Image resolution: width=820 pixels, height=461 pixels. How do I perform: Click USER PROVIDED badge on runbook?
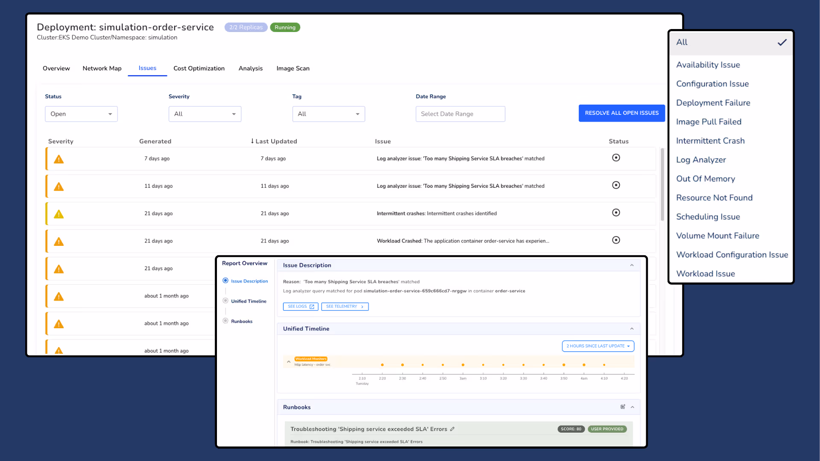tap(607, 429)
